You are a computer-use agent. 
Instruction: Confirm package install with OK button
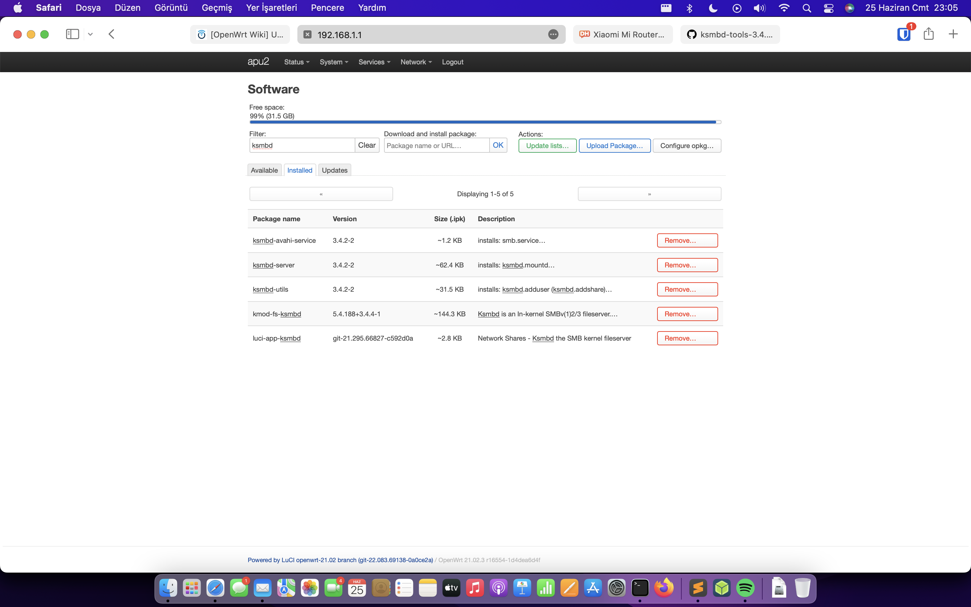point(498,145)
